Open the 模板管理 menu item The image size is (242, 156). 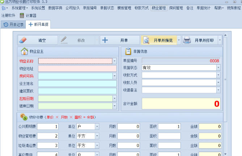click(x=124, y=8)
